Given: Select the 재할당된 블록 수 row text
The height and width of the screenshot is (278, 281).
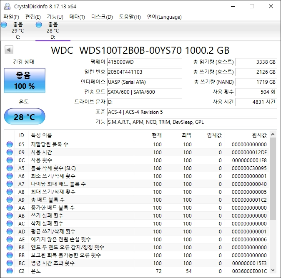Looking at the screenshot, I should point(50,144).
